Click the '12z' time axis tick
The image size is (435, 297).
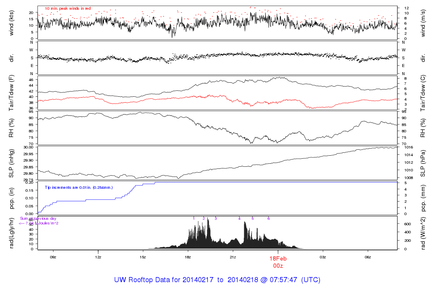tap(98, 257)
